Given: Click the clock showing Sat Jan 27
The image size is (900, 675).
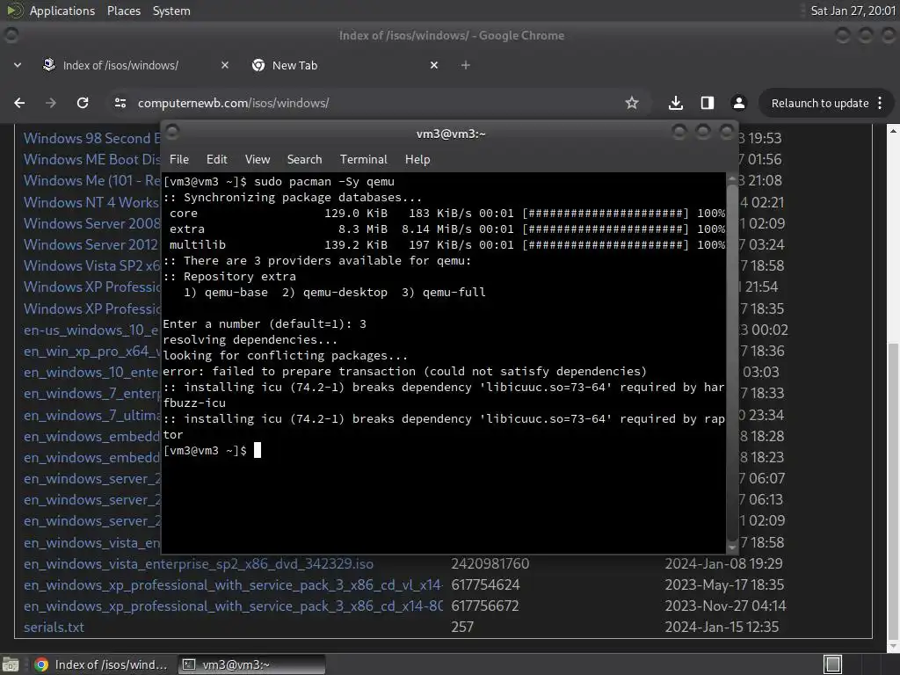Looking at the screenshot, I should point(853,11).
